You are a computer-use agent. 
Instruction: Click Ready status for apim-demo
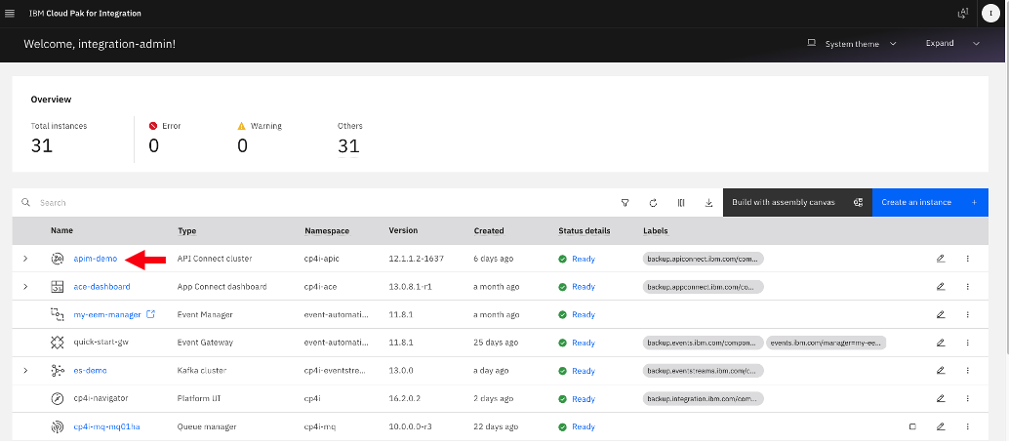[x=583, y=259]
